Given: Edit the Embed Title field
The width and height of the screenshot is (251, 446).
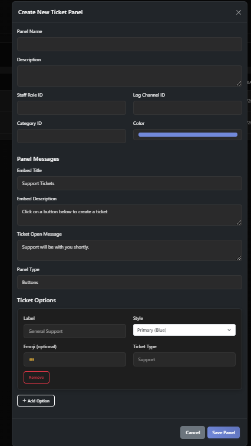Looking at the screenshot, I should click(x=130, y=183).
